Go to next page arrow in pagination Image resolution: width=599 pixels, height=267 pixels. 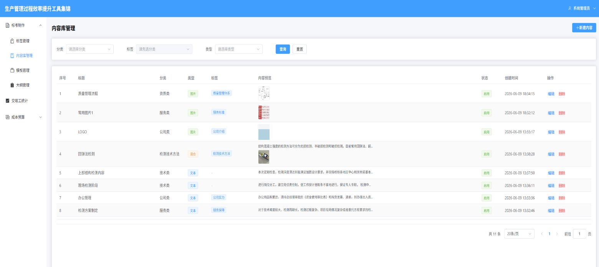click(557, 234)
